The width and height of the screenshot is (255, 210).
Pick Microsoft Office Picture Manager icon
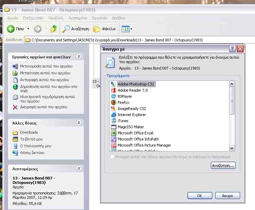click(113, 145)
